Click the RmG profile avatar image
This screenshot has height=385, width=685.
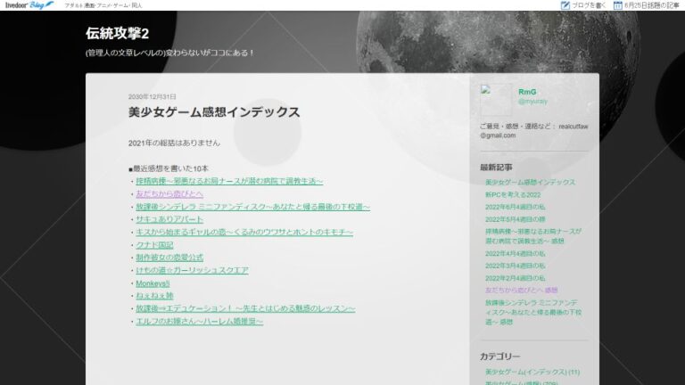click(495, 99)
